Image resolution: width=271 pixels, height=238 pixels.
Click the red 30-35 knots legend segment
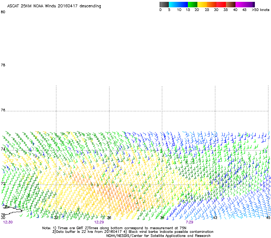pos(221,4)
